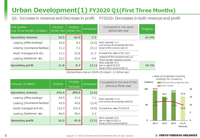Image resolution: width=200 pixels, height=138 pixels.
Task: Click the 11.3 commercial facilities value
Action: coord(61,48)
